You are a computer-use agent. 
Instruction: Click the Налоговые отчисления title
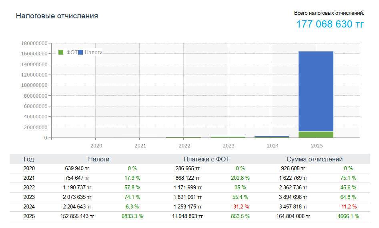tap(57, 16)
